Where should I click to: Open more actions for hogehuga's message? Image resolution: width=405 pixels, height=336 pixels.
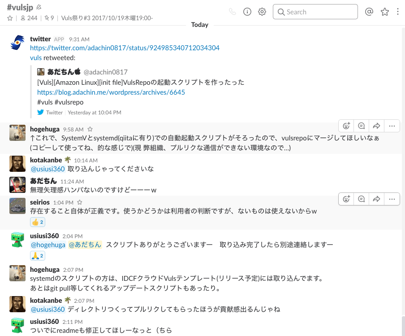point(392,126)
